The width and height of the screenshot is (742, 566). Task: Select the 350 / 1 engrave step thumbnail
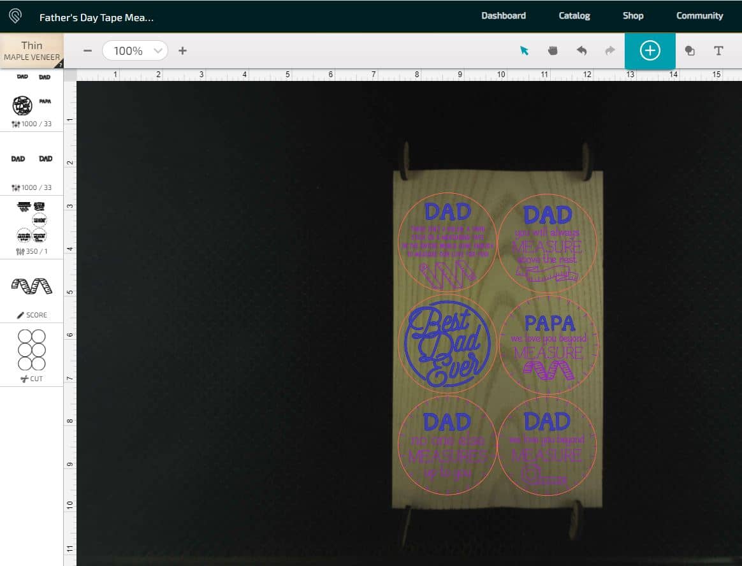(x=32, y=221)
